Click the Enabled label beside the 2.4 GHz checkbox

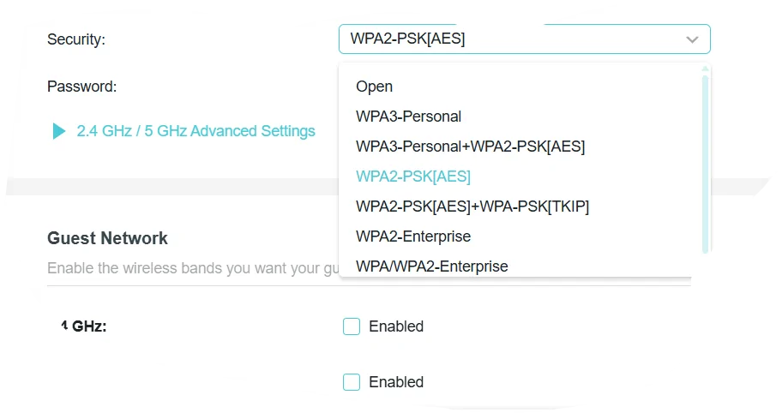click(x=396, y=326)
